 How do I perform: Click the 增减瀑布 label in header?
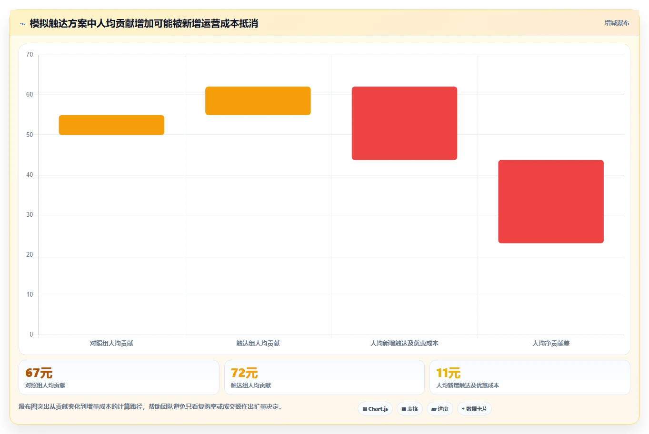coord(617,23)
